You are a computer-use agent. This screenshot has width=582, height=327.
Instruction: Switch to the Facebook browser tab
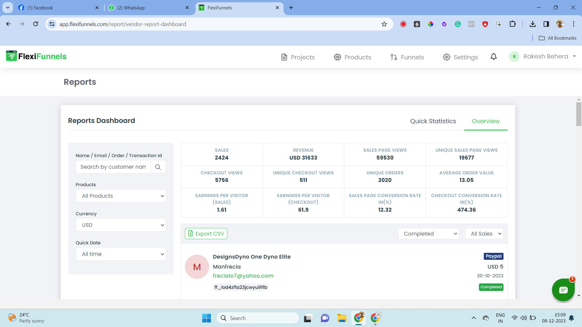click(x=58, y=8)
